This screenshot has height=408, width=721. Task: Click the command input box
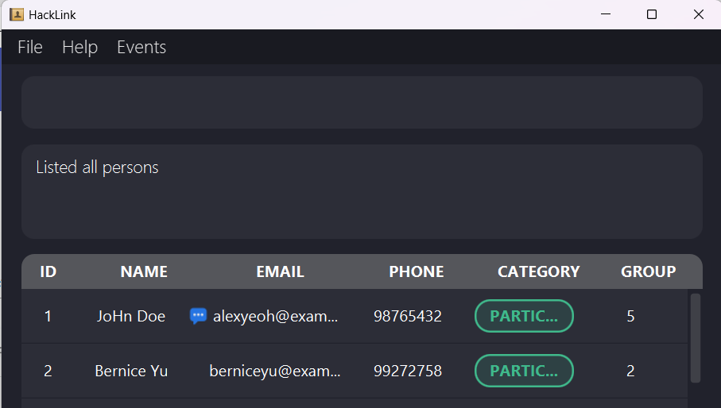click(x=362, y=102)
